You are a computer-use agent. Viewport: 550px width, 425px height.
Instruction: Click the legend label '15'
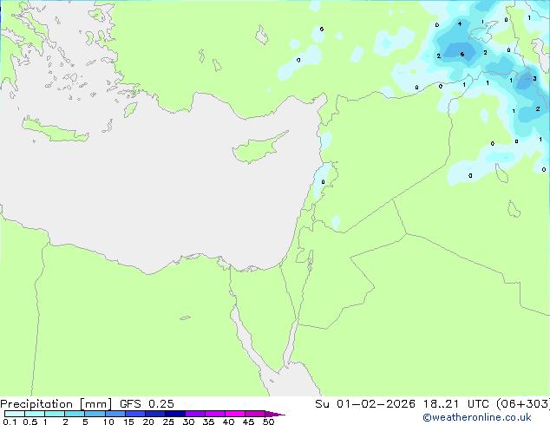tap(128, 422)
